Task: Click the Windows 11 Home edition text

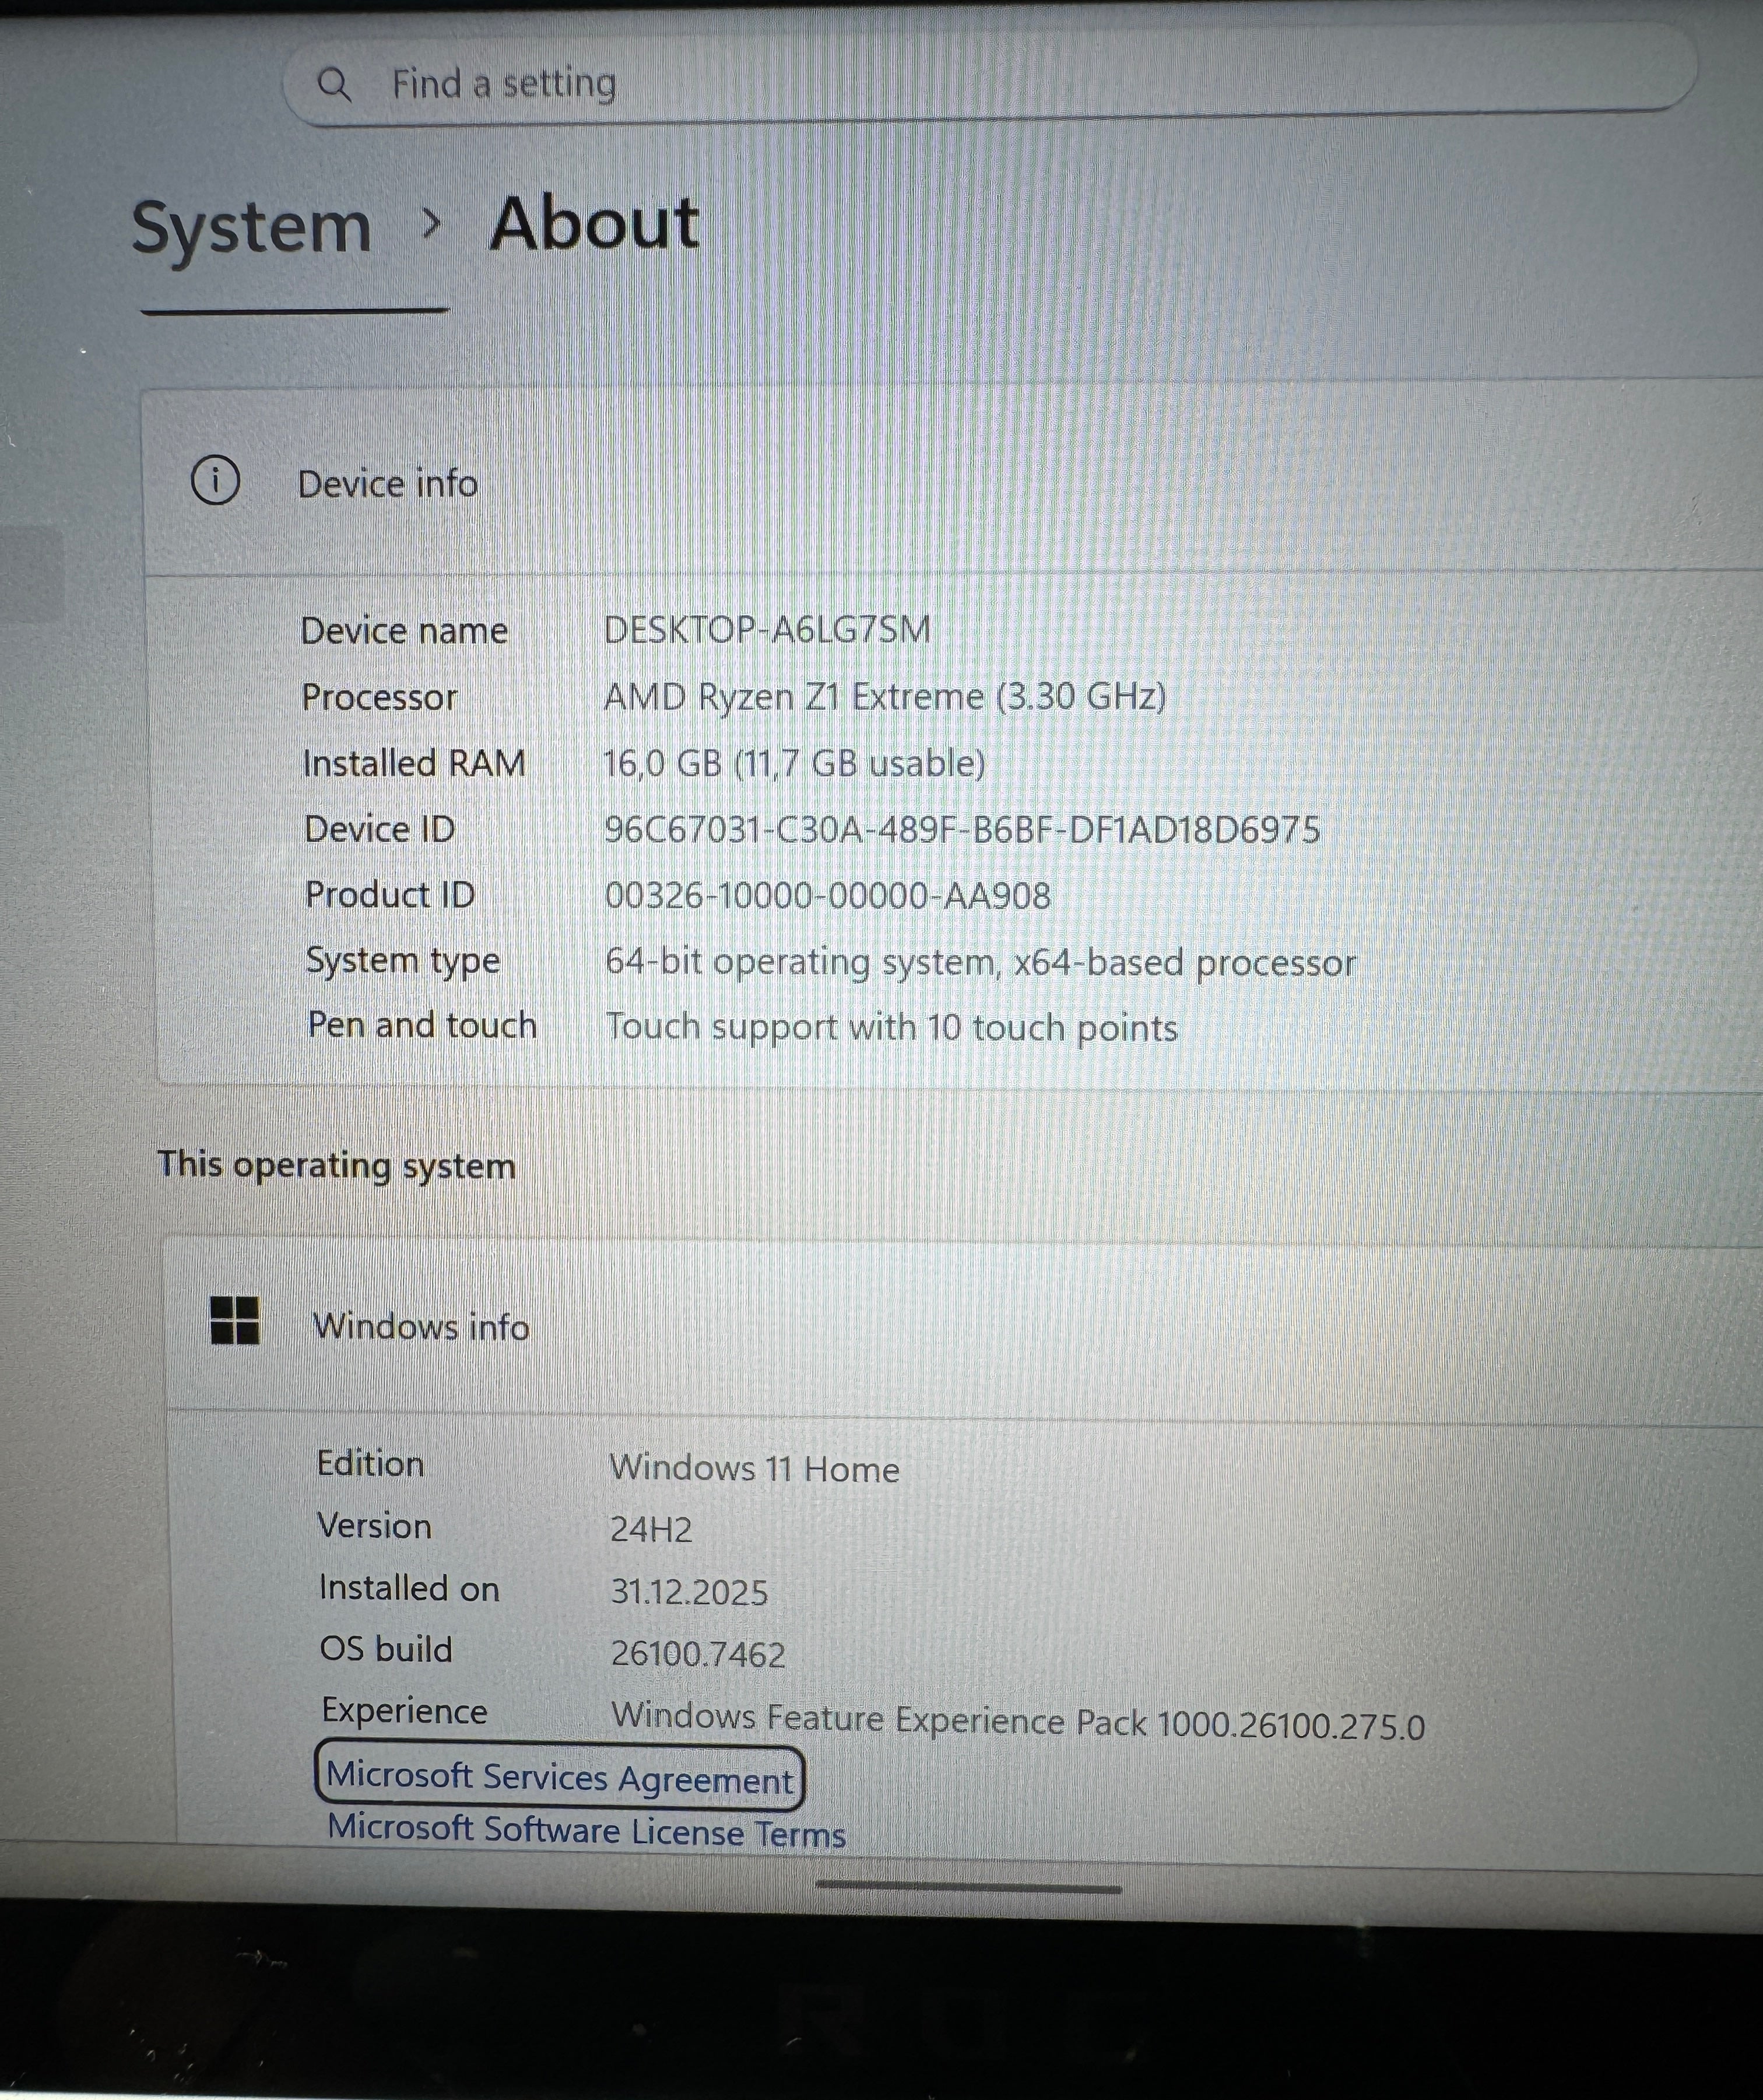Action: [x=754, y=1468]
